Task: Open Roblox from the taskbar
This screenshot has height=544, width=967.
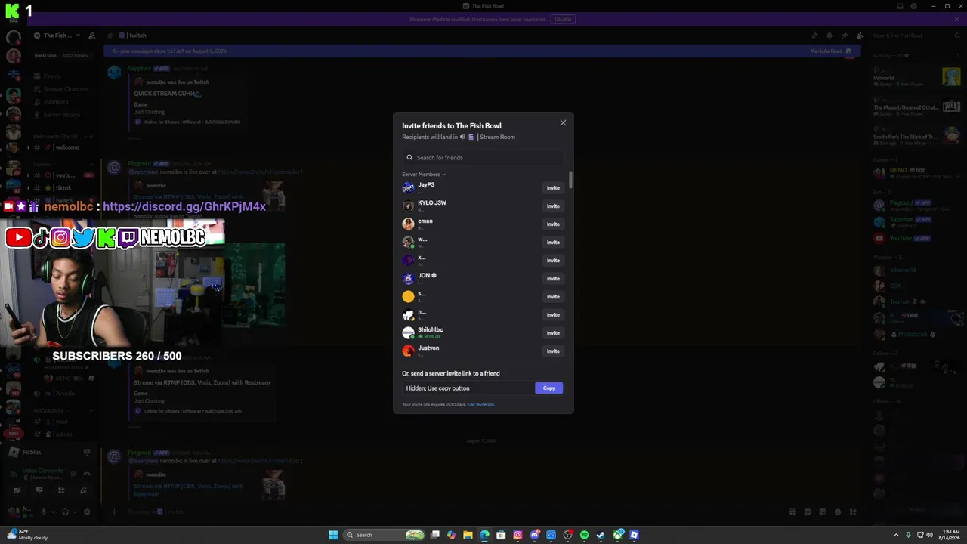Action: (x=635, y=535)
